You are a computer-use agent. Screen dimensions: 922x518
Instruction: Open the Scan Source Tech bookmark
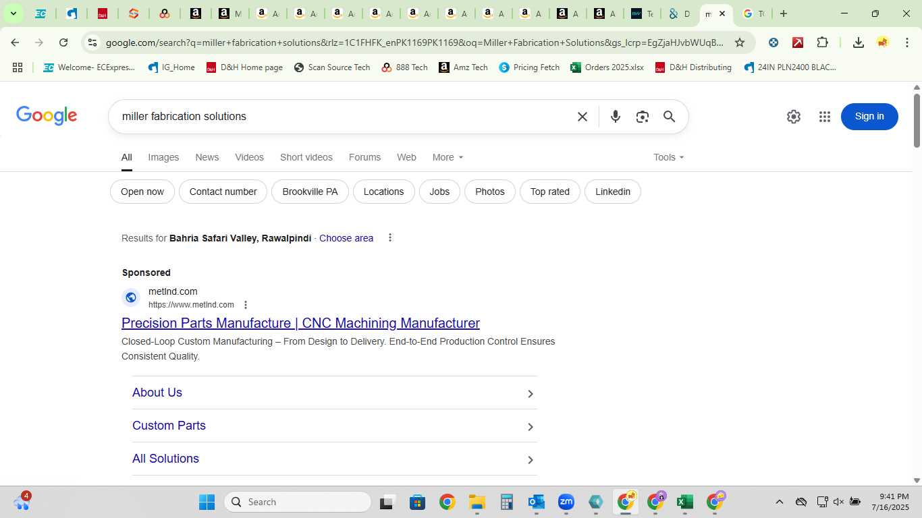[332, 67]
